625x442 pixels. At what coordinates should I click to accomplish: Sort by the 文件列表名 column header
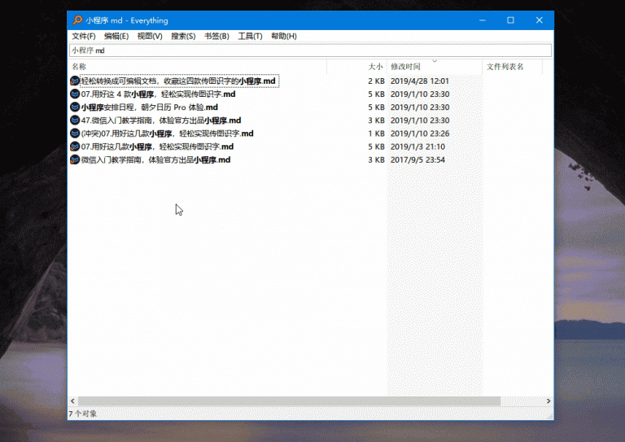pos(505,67)
